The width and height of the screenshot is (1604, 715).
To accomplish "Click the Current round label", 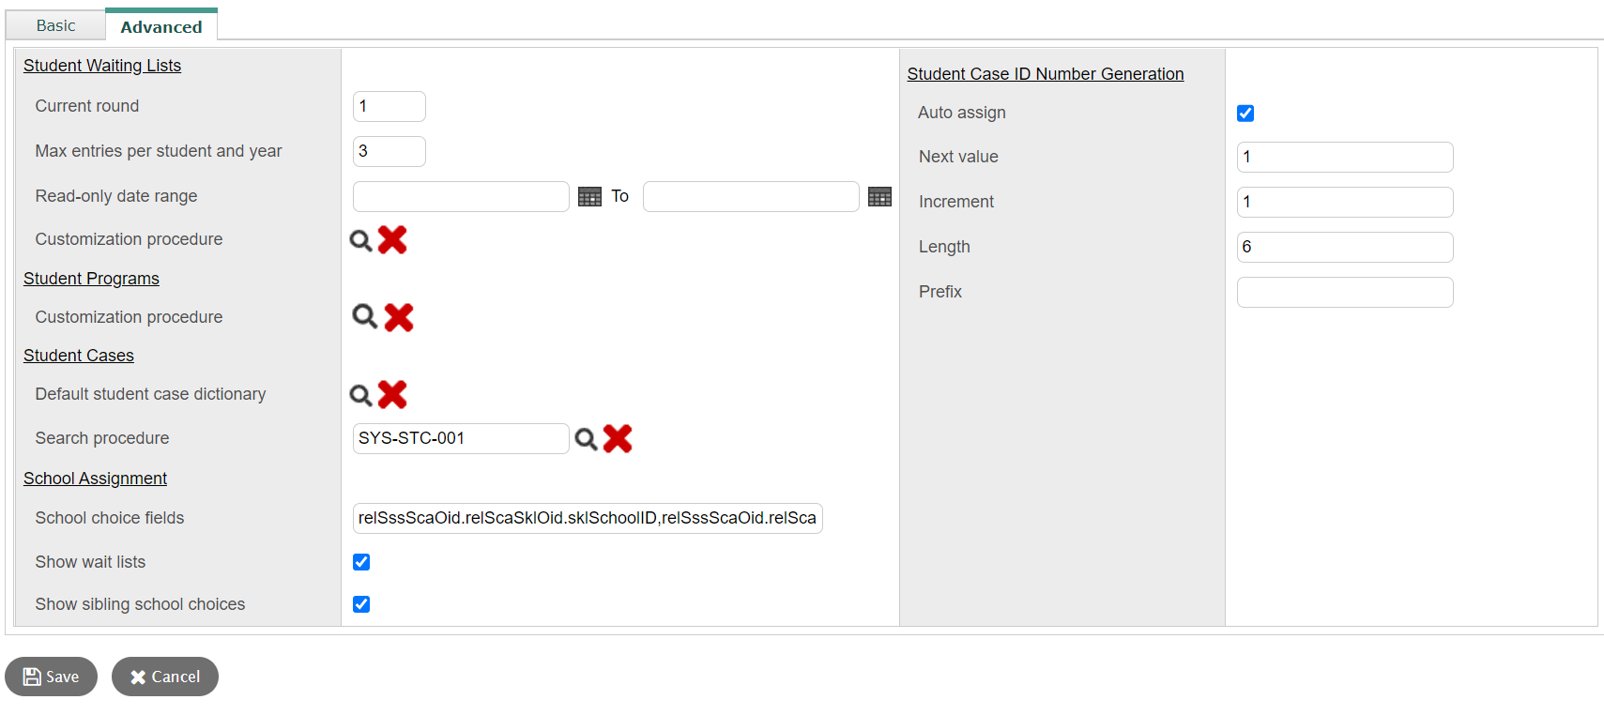I will (x=87, y=106).
